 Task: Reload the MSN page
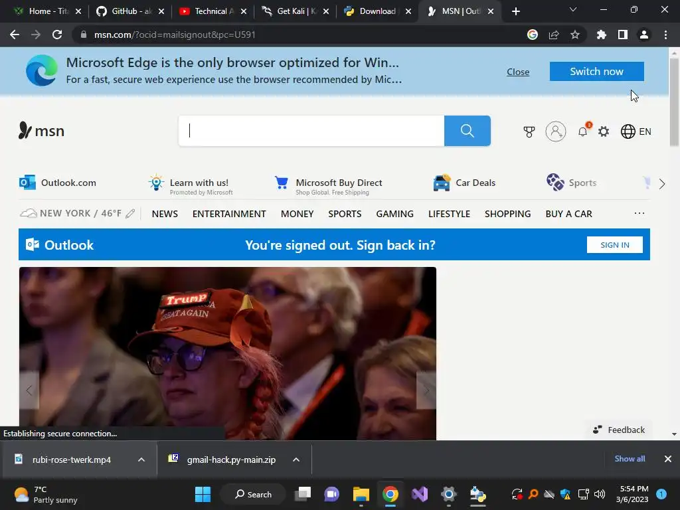click(57, 35)
